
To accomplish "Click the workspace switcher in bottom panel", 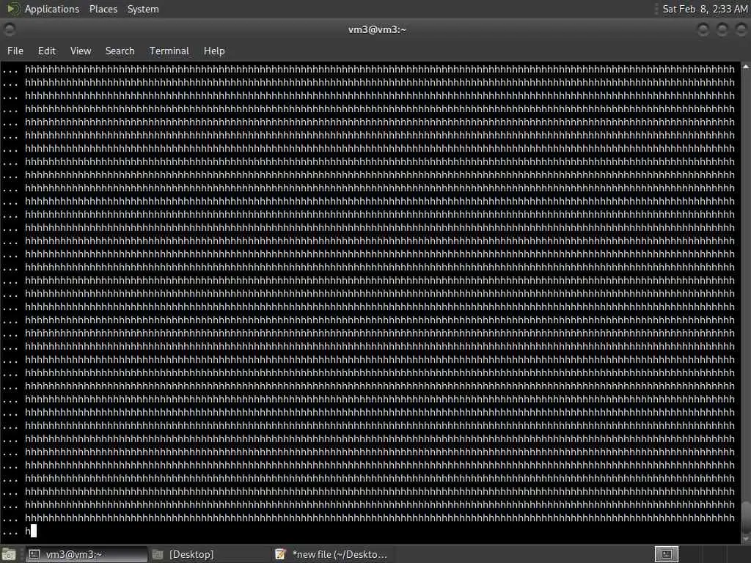I will [x=666, y=554].
